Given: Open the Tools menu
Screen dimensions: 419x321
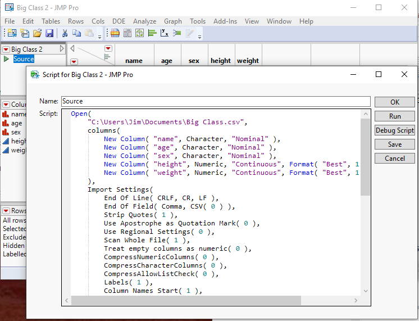Looking at the screenshot, I should pos(198,21).
